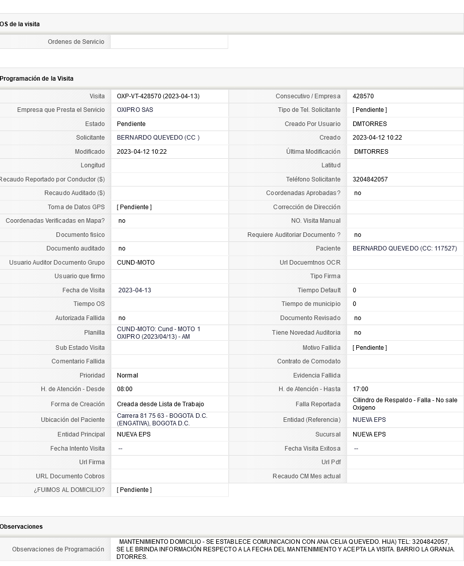The image size is (464, 566).
Task: Click the Creado timestamp 2023-04-12 10:22
Action: point(377,138)
